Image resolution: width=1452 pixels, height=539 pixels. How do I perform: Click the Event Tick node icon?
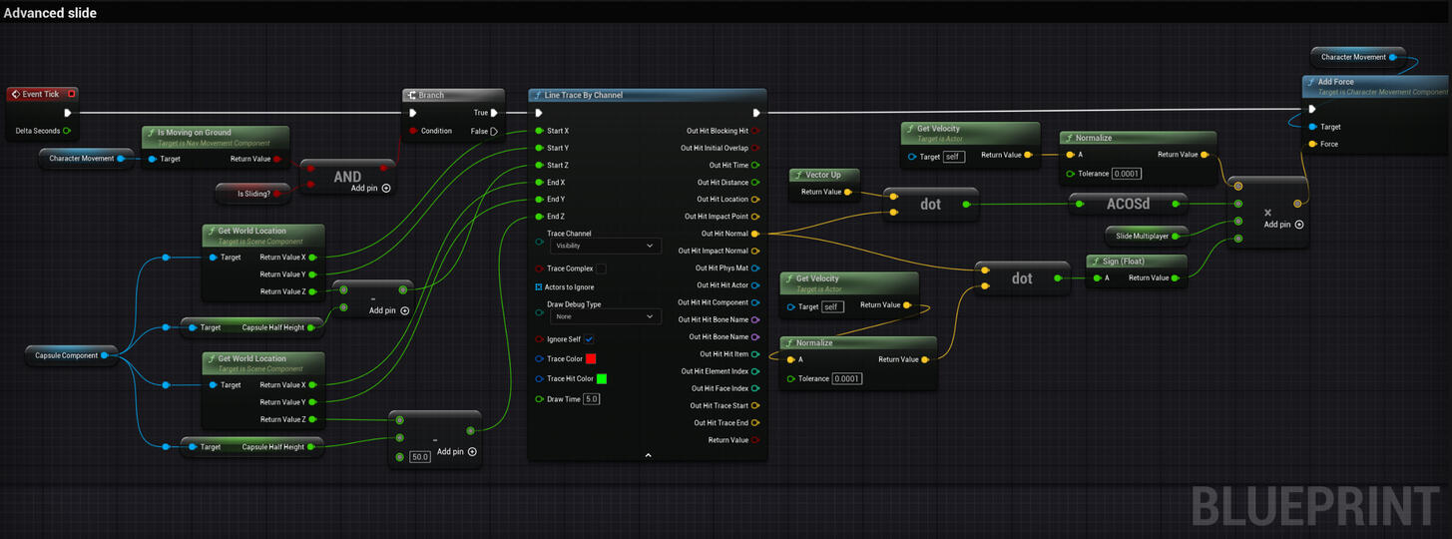[x=16, y=94]
